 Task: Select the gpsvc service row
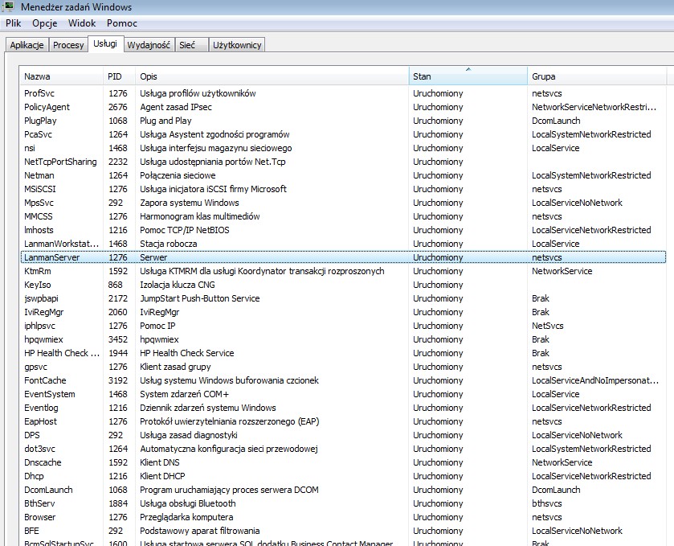pos(343,367)
